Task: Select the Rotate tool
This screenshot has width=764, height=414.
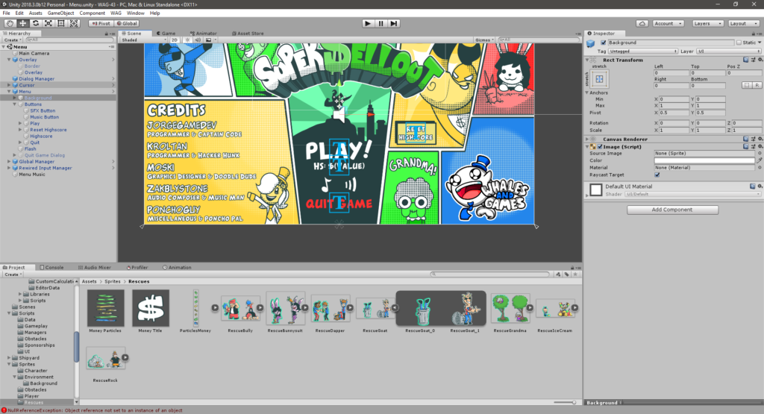Action: pos(36,23)
